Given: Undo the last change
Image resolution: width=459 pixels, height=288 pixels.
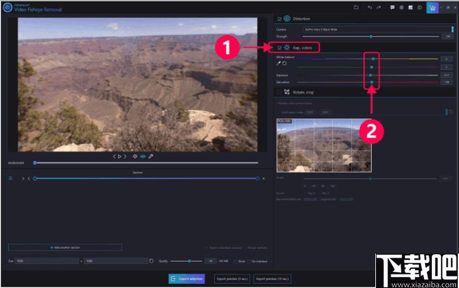Looking at the screenshot, I should coord(370,7).
